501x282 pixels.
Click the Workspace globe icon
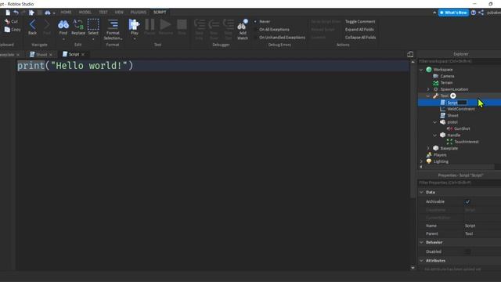point(429,70)
